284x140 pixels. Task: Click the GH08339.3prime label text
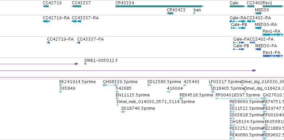(120, 82)
